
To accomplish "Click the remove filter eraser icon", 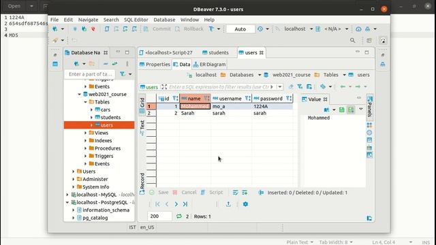I will pyautogui.click(x=291, y=86).
